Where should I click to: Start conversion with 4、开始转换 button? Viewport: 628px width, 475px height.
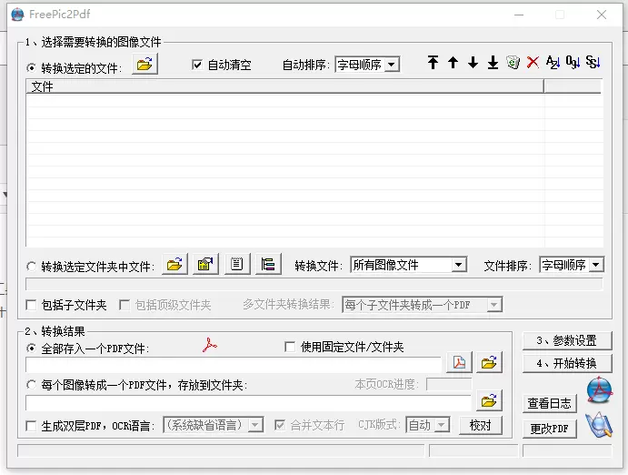(567, 364)
